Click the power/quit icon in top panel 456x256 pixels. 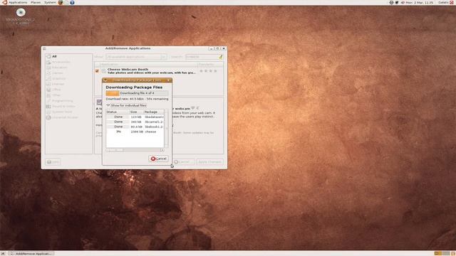pos(452,2)
